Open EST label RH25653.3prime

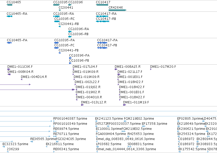coord(141,134)
